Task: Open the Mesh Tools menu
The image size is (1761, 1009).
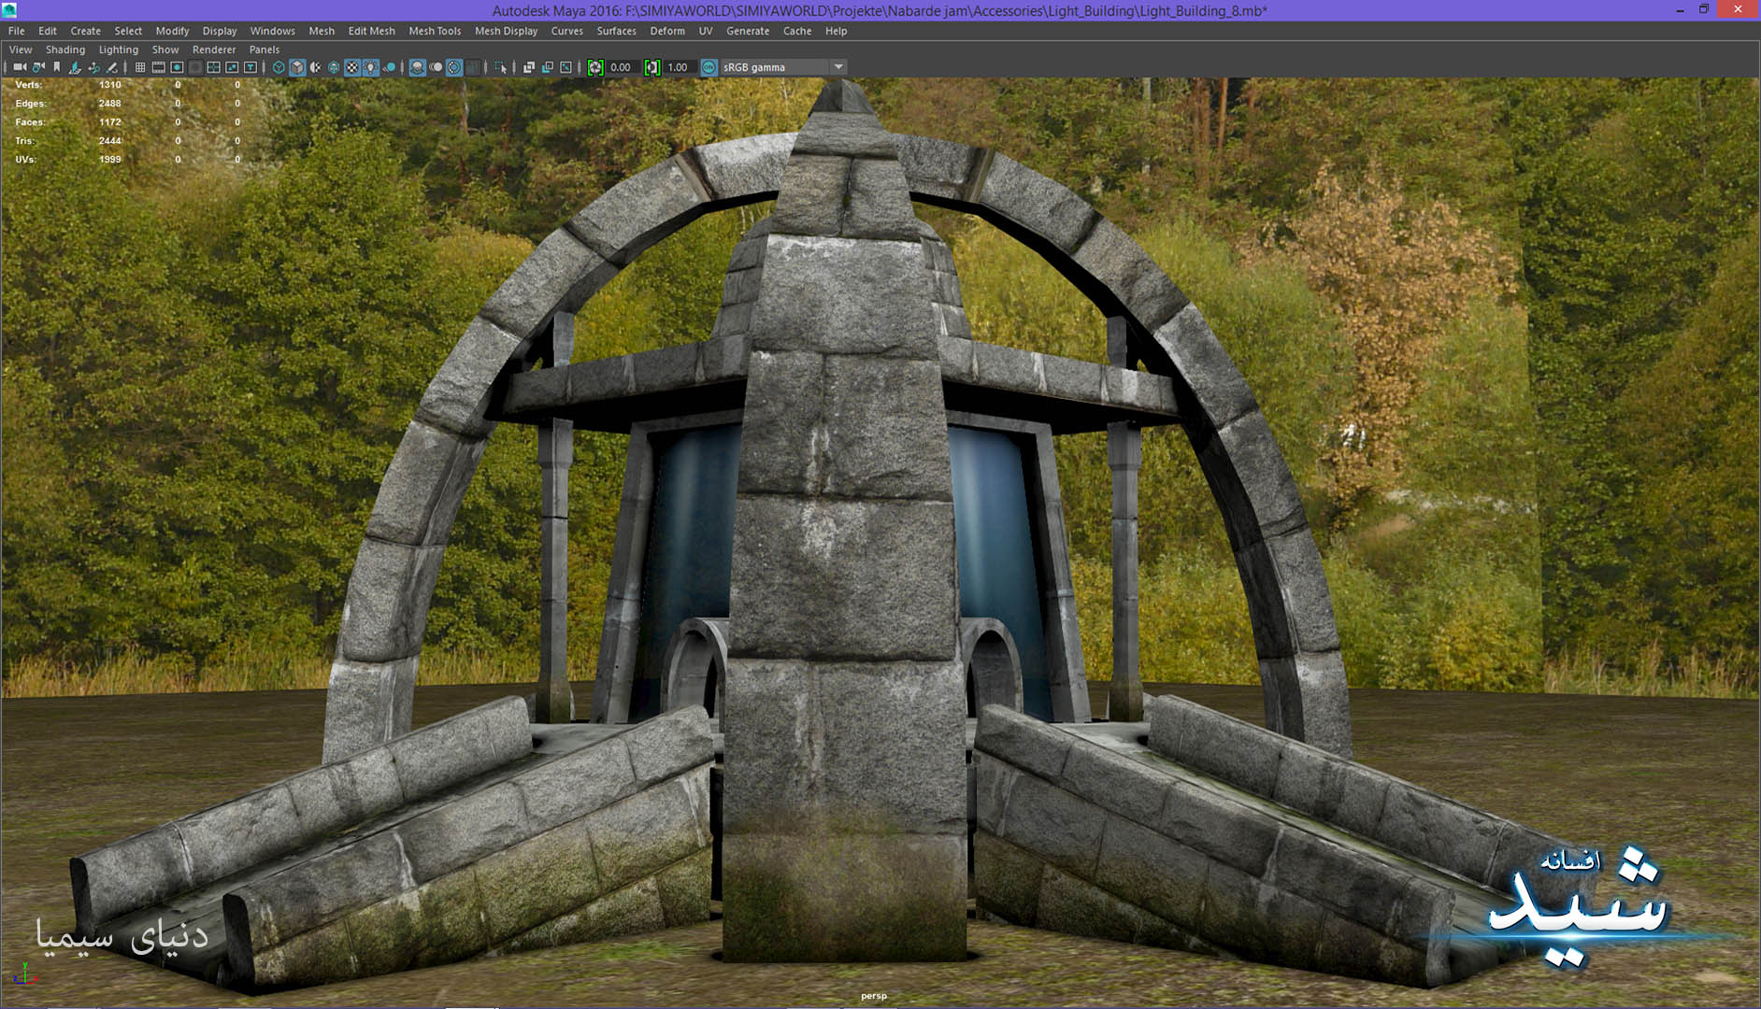Action: (x=435, y=31)
